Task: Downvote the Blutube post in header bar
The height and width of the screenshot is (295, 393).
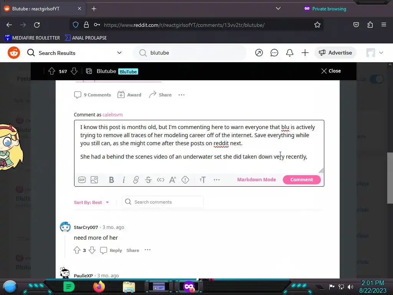Action: 74,71
